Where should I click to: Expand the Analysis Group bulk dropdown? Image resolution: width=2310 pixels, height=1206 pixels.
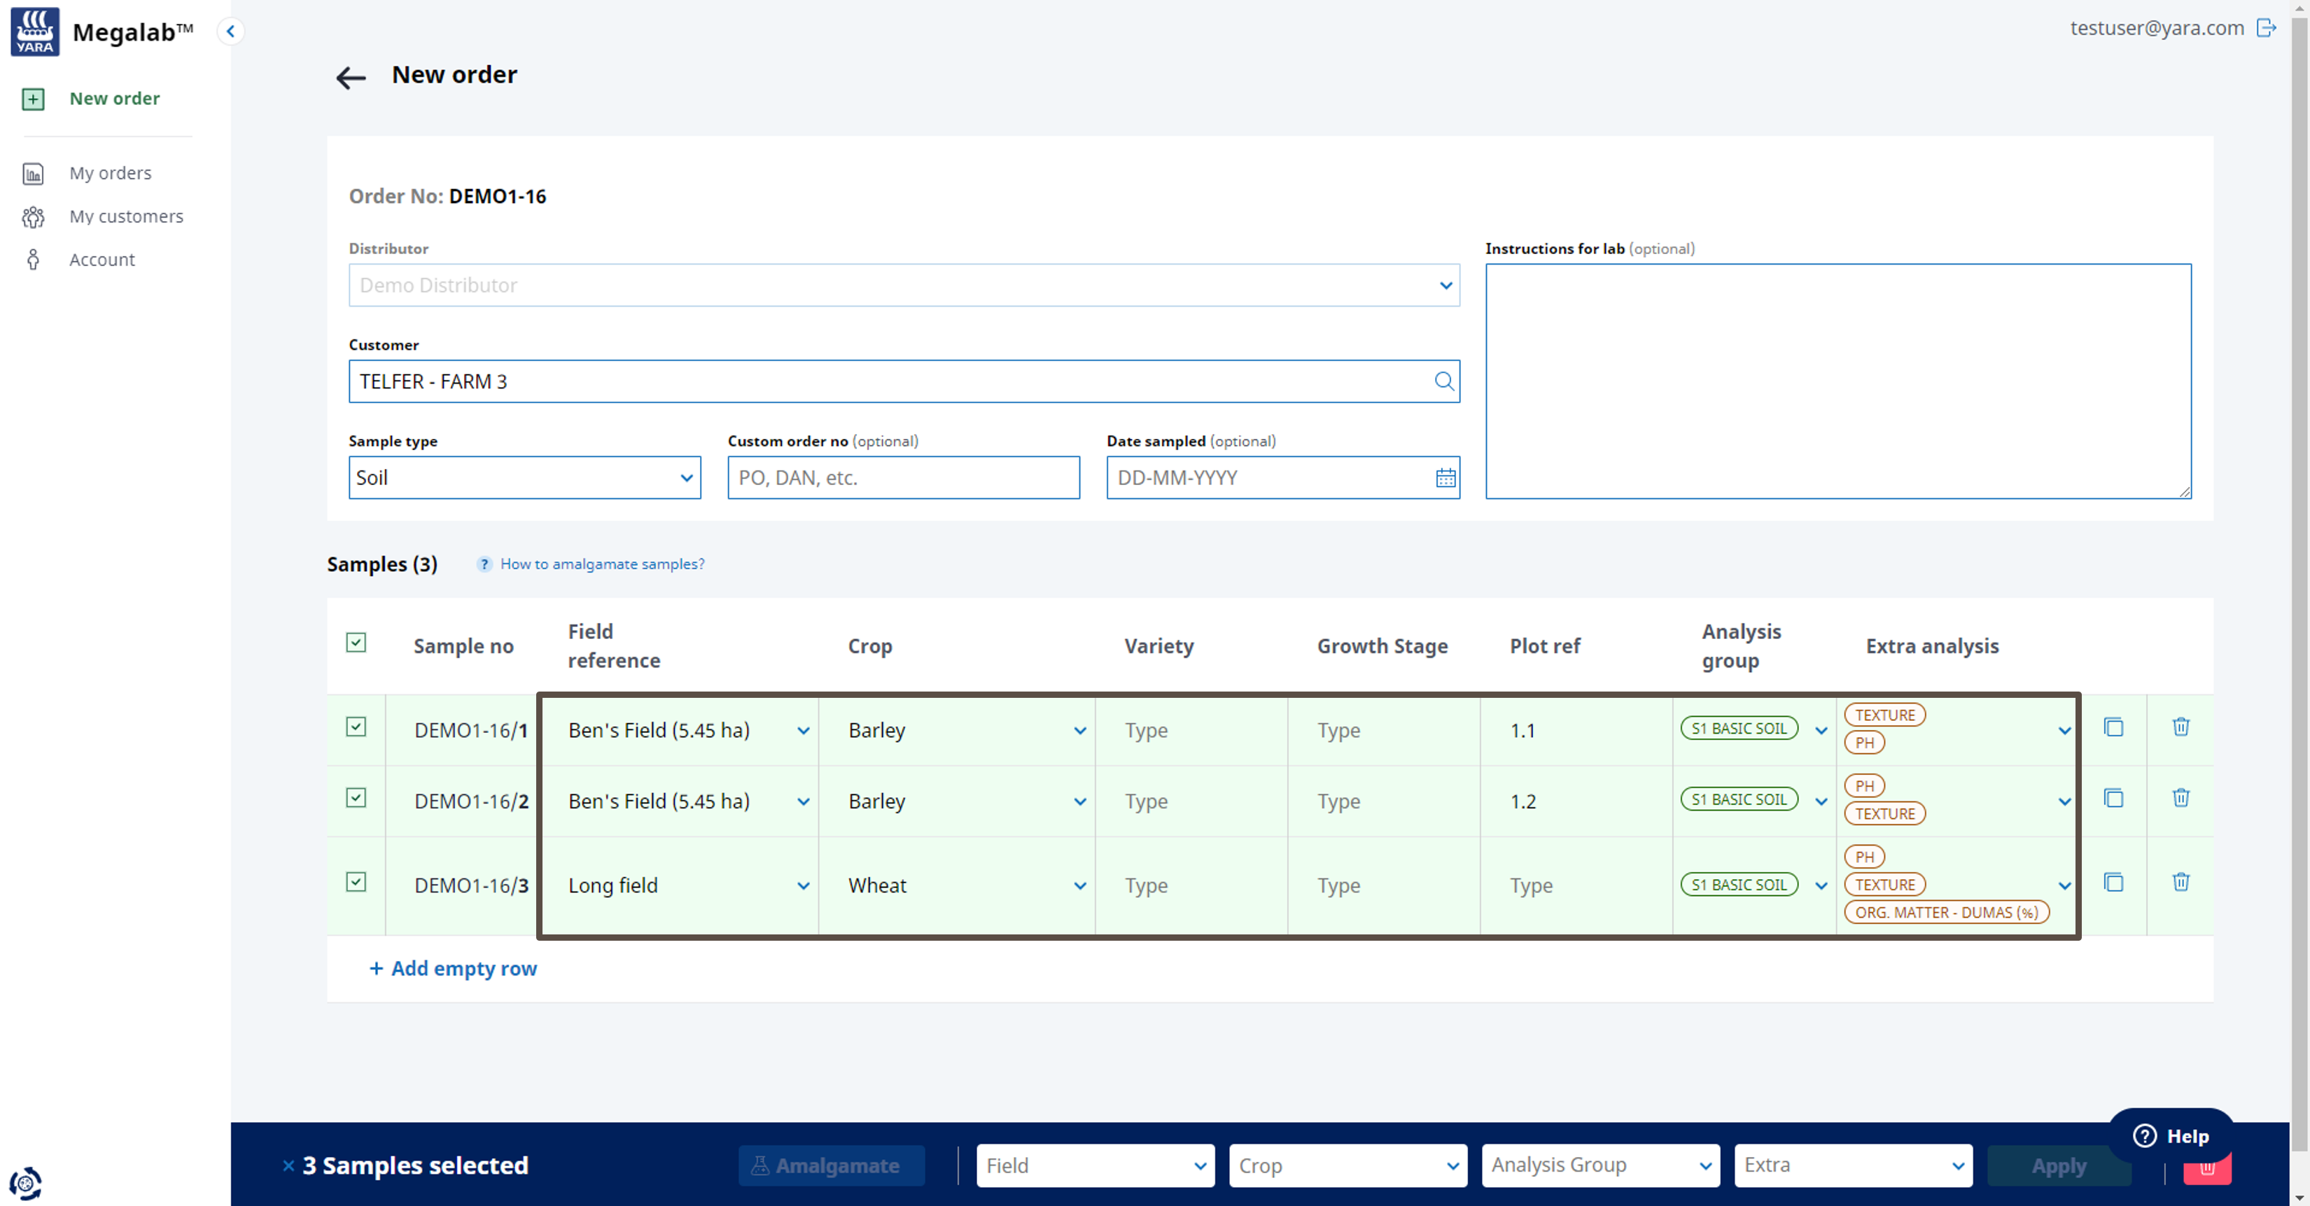[x=1599, y=1165]
